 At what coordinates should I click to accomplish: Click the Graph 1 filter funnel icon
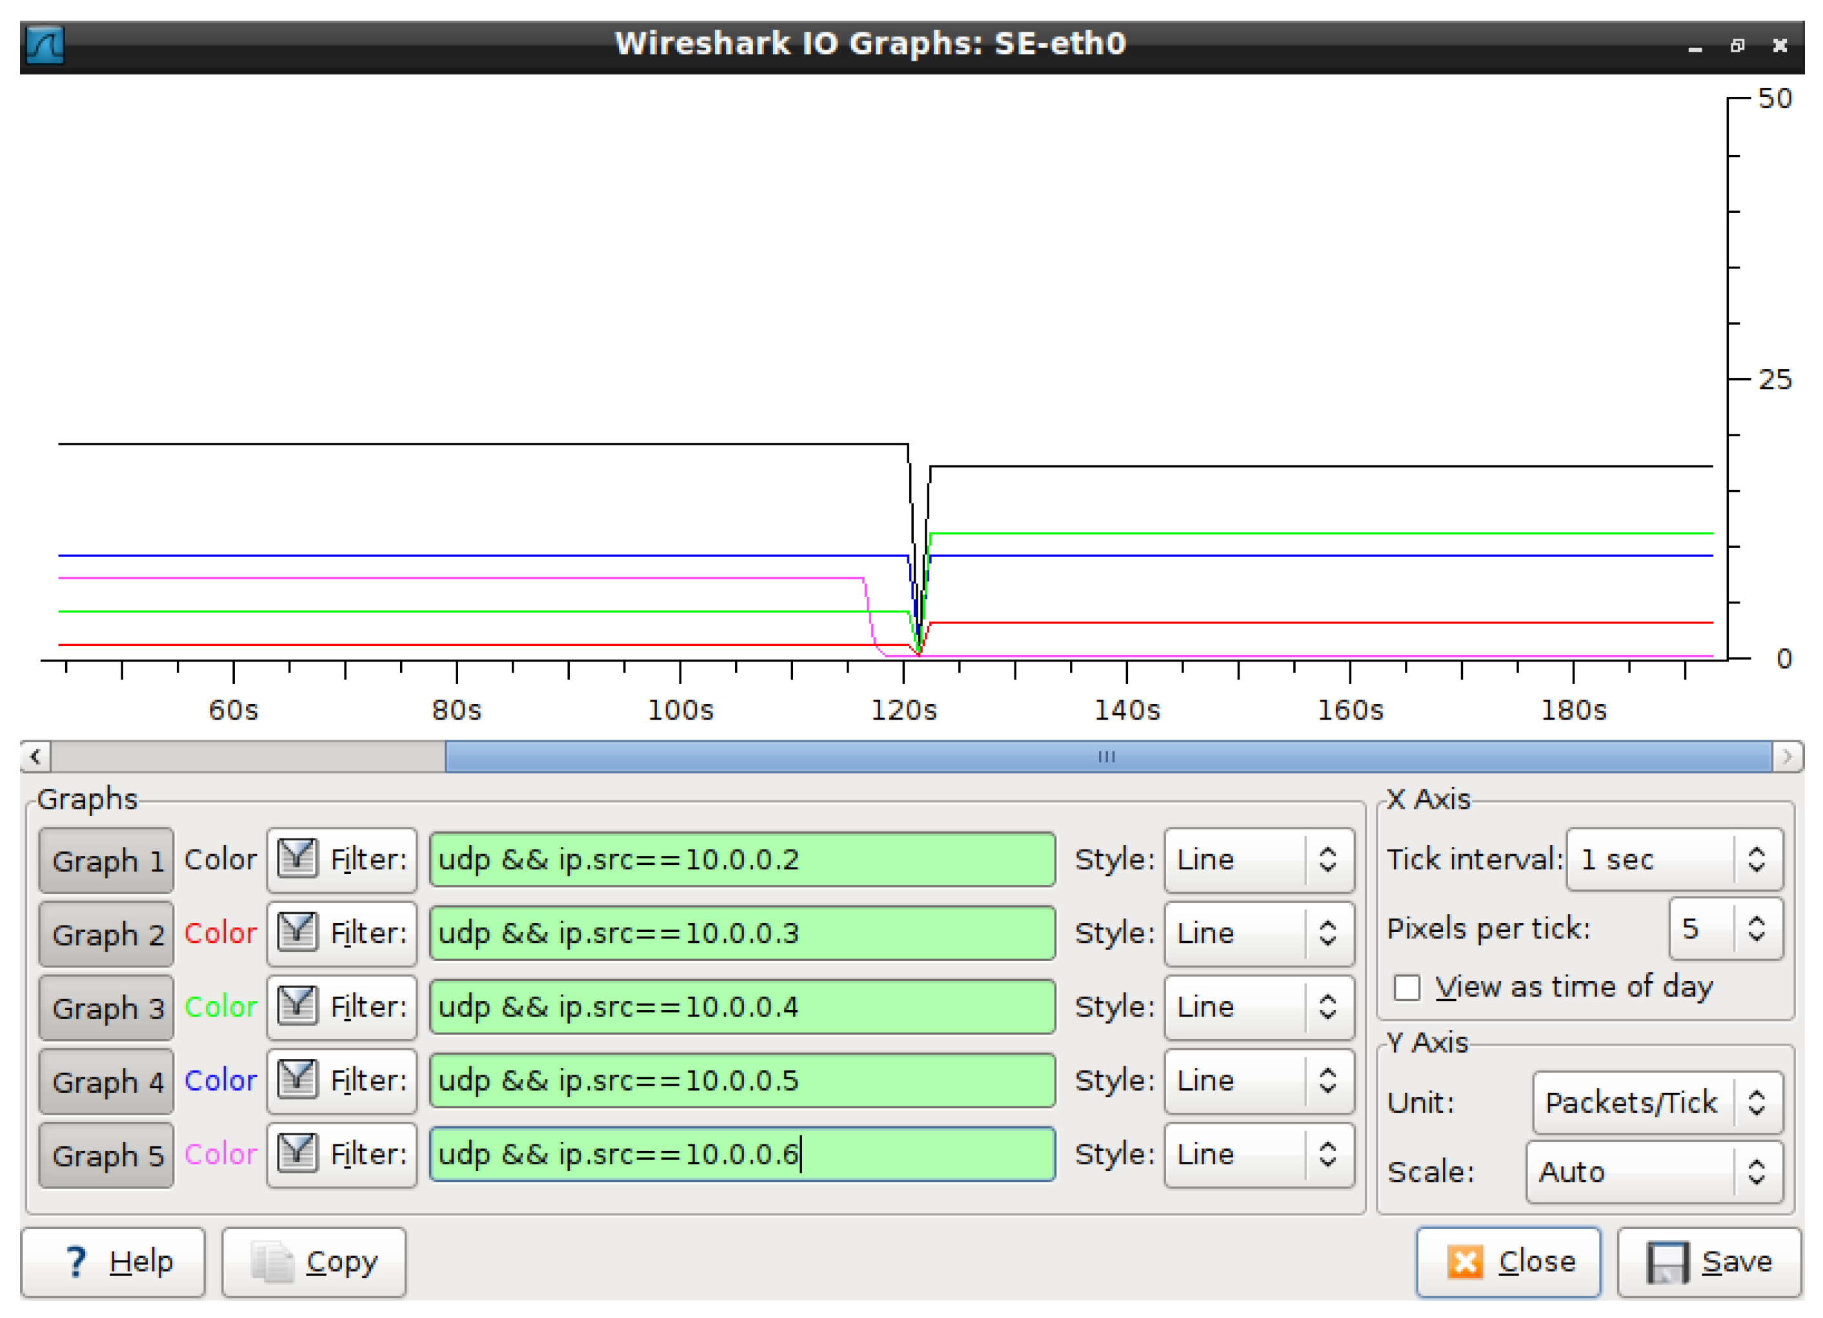coord(297,858)
